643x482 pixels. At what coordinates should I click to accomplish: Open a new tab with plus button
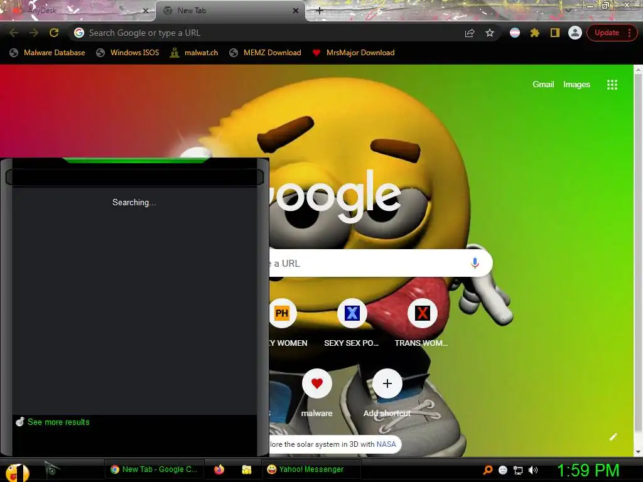click(320, 11)
